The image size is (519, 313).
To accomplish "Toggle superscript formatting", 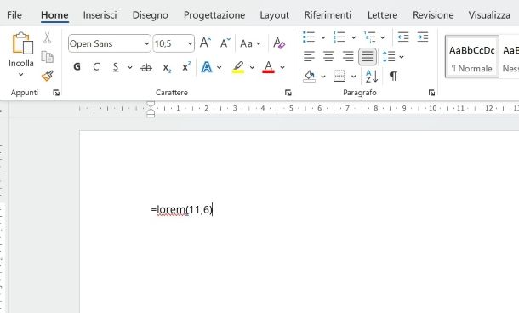I will click(x=186, y=66).
